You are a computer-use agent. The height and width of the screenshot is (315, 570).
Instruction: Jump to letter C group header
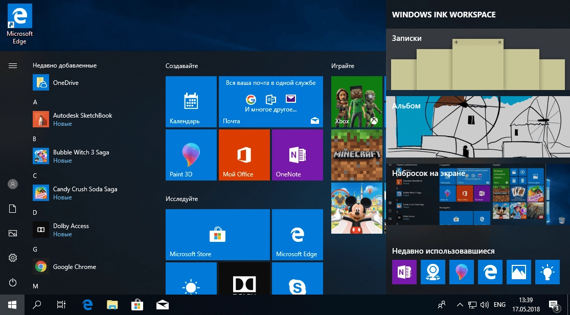[35, 176]
